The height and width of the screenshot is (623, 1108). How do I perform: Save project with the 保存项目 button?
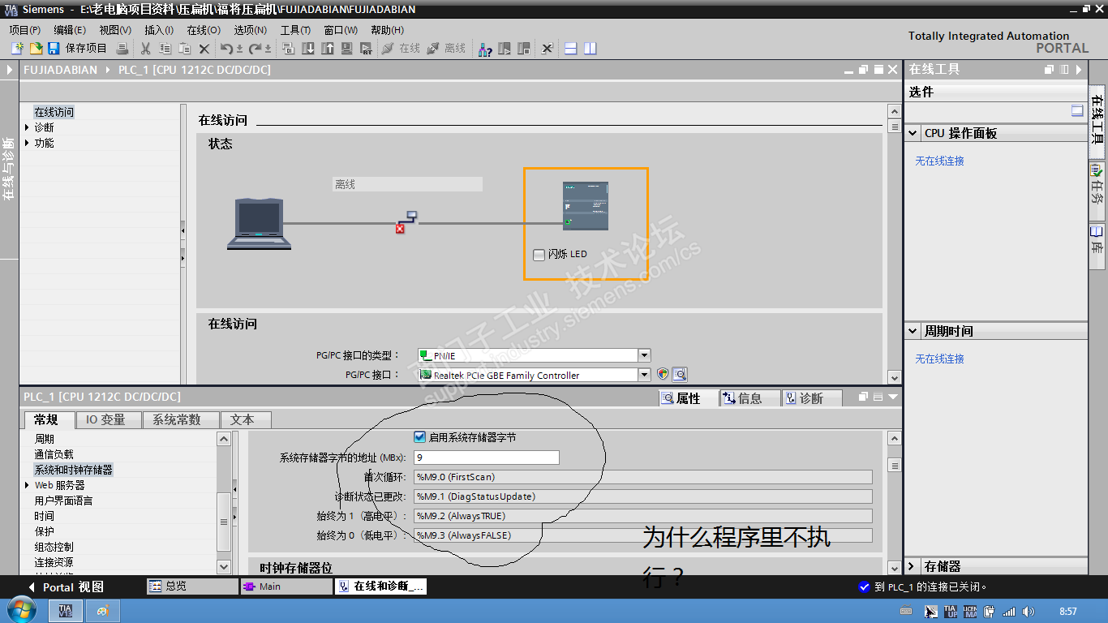[78, 49]
